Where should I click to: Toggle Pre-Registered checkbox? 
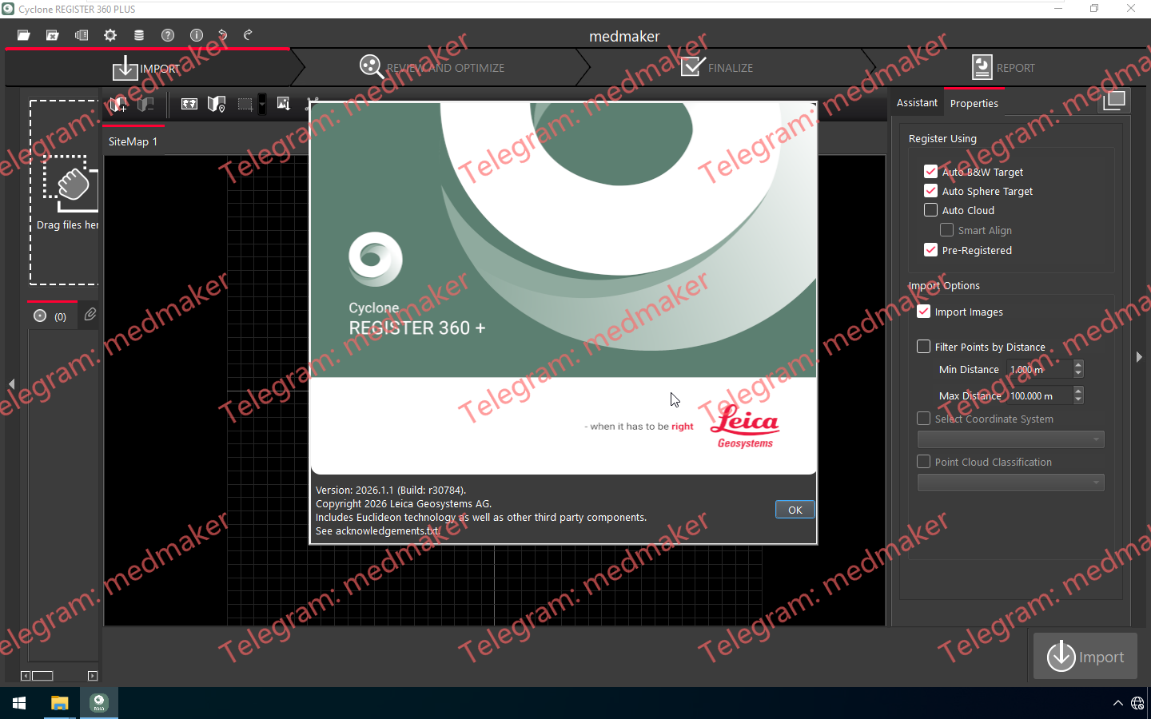click(x=930, y=249)
